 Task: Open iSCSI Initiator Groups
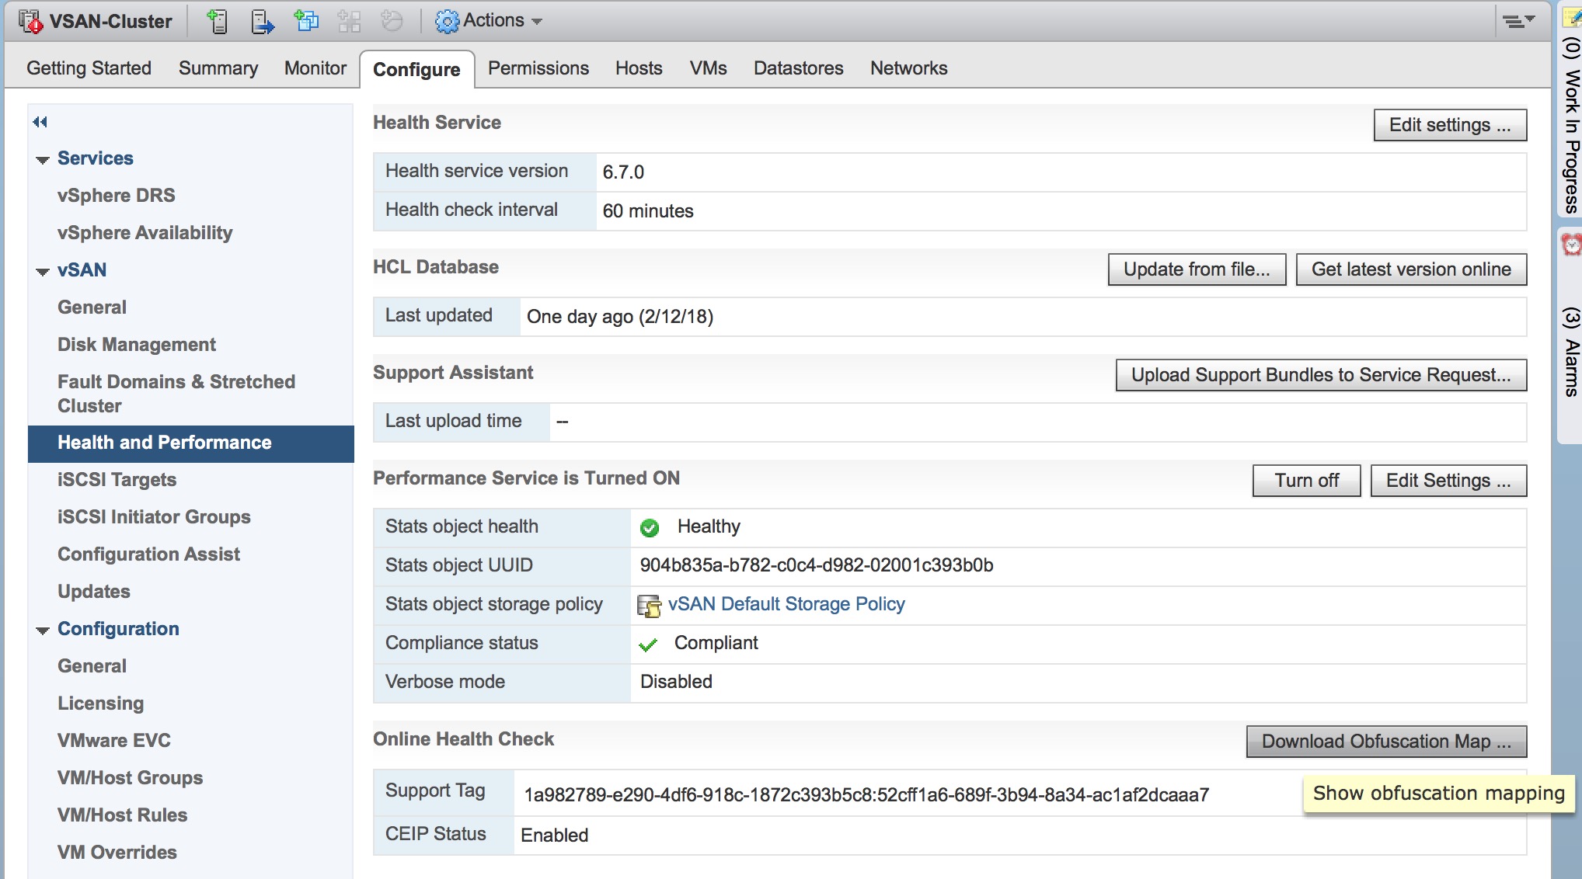[x=154, y=517]
